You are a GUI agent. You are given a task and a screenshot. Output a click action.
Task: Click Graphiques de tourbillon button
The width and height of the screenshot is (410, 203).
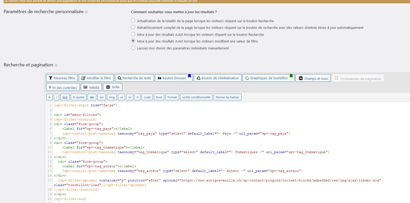268,78
